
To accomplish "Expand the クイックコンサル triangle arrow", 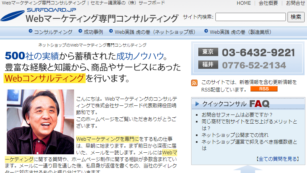I will pos(197,104).
